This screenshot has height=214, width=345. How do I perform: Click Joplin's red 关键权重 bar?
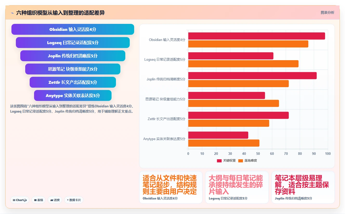(252, 75)
